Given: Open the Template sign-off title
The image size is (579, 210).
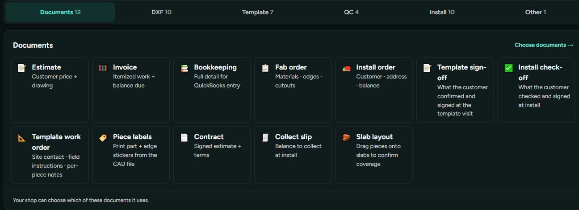Looking at the screenshot, I should [462, 73].
